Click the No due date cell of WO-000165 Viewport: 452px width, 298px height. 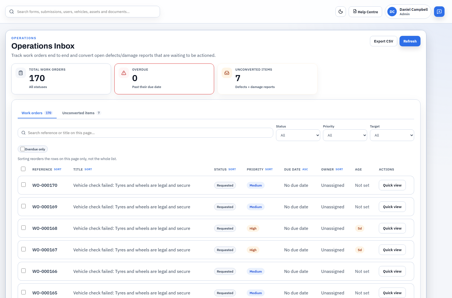point(296,293)
